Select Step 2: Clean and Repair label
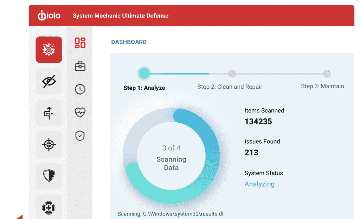Viewport: 360px width, 219px height. point(230,87)
